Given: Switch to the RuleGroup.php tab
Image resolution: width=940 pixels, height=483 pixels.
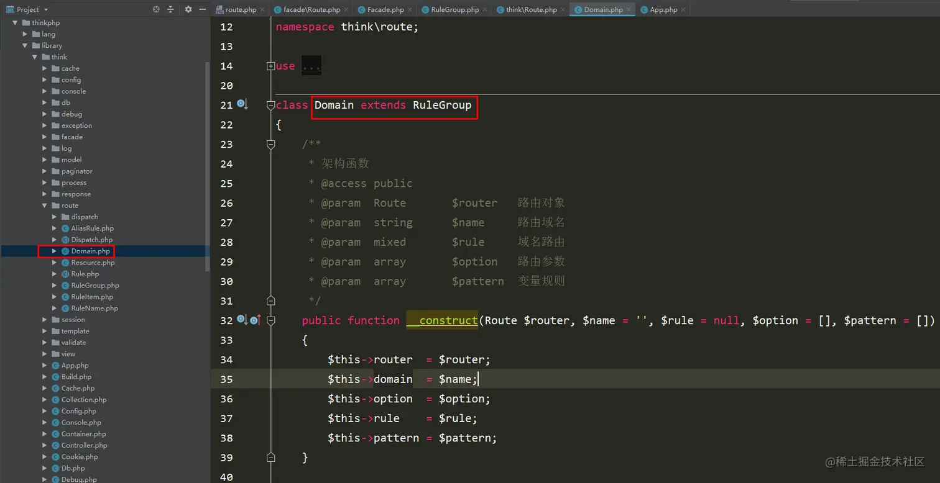Looking at the screenshot, I should point(455,9).
